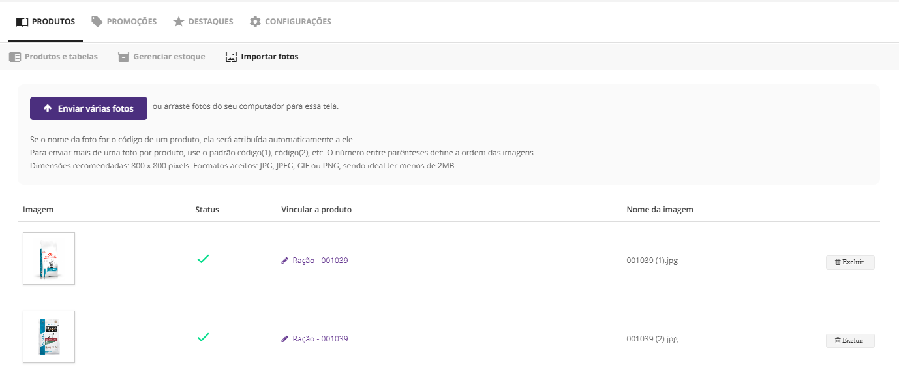Click green checkmark status of second image

point(203,337)
